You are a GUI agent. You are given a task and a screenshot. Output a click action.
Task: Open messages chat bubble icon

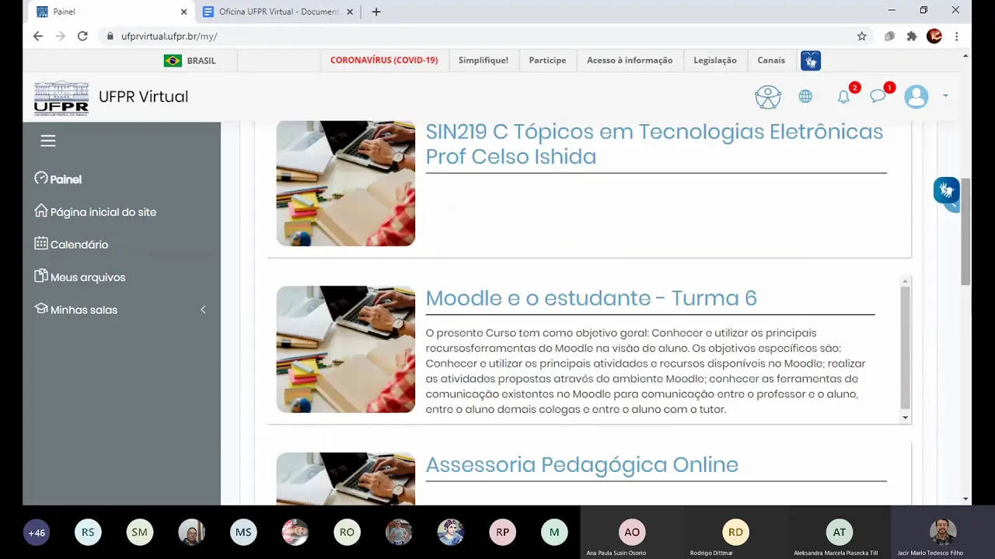(878, 96)
